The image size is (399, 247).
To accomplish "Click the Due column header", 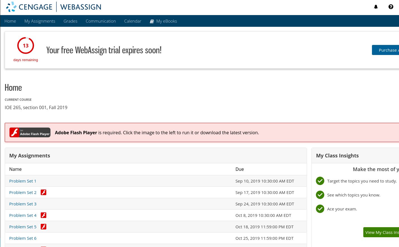I will click(240, 169).
